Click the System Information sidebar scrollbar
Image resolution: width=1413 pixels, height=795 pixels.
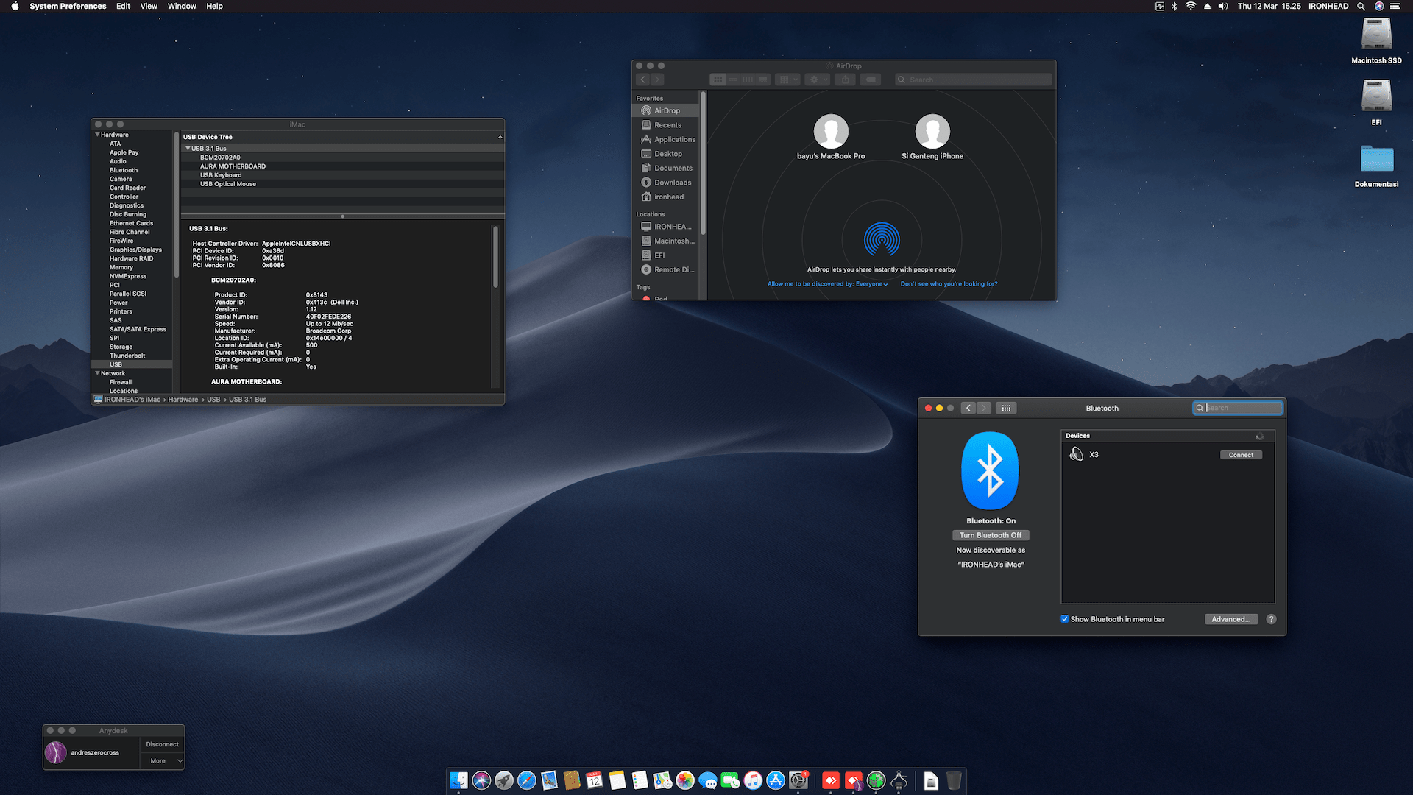176,206
